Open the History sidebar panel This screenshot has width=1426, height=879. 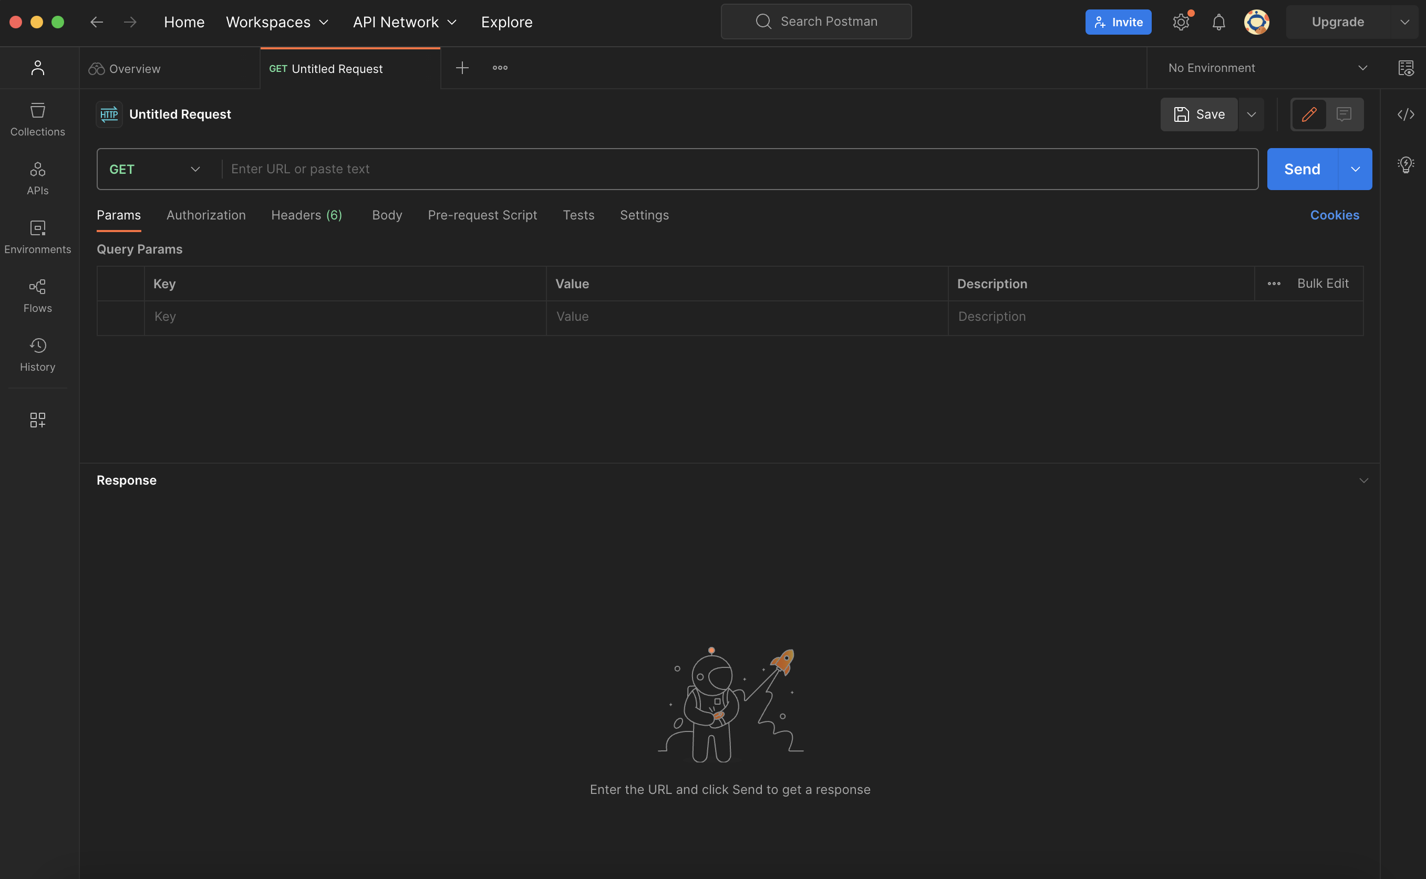point(38,354)
